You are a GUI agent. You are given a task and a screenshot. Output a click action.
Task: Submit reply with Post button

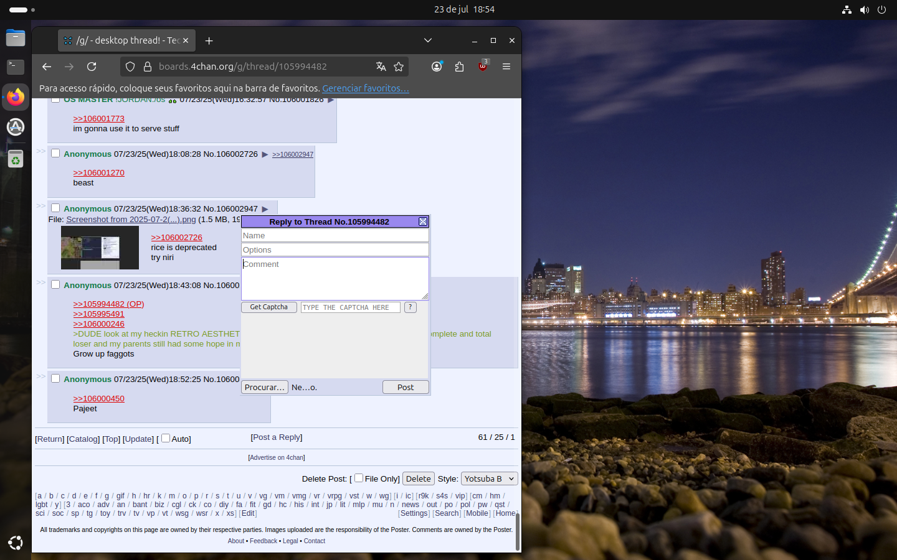pyautogui.click(x=406, y=387)
